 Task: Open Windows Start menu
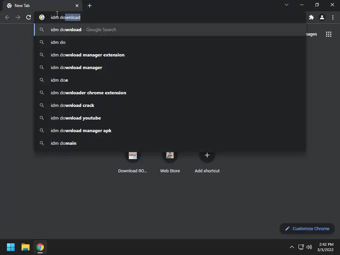tap(11, 247)
